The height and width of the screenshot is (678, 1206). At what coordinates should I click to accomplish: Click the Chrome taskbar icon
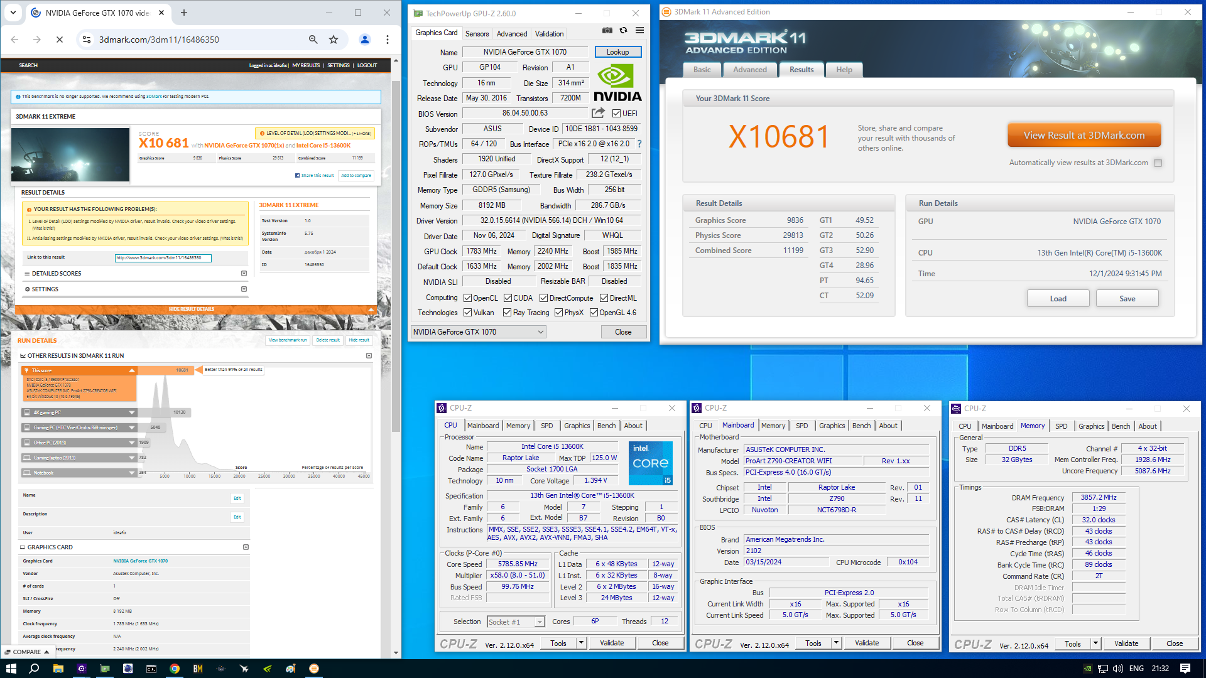(x=175, y=669)
